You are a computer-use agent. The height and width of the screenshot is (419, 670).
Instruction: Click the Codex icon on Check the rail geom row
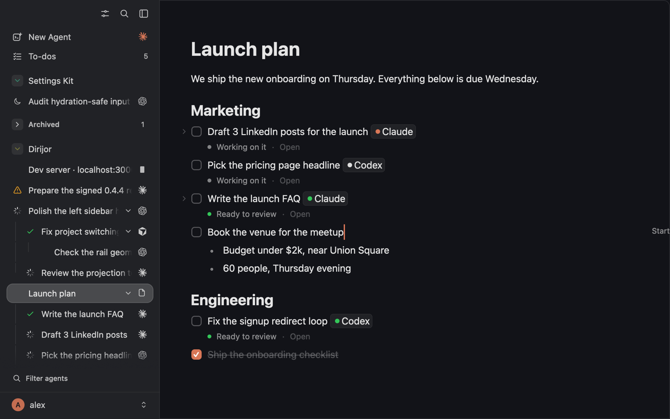pos(142,252)
